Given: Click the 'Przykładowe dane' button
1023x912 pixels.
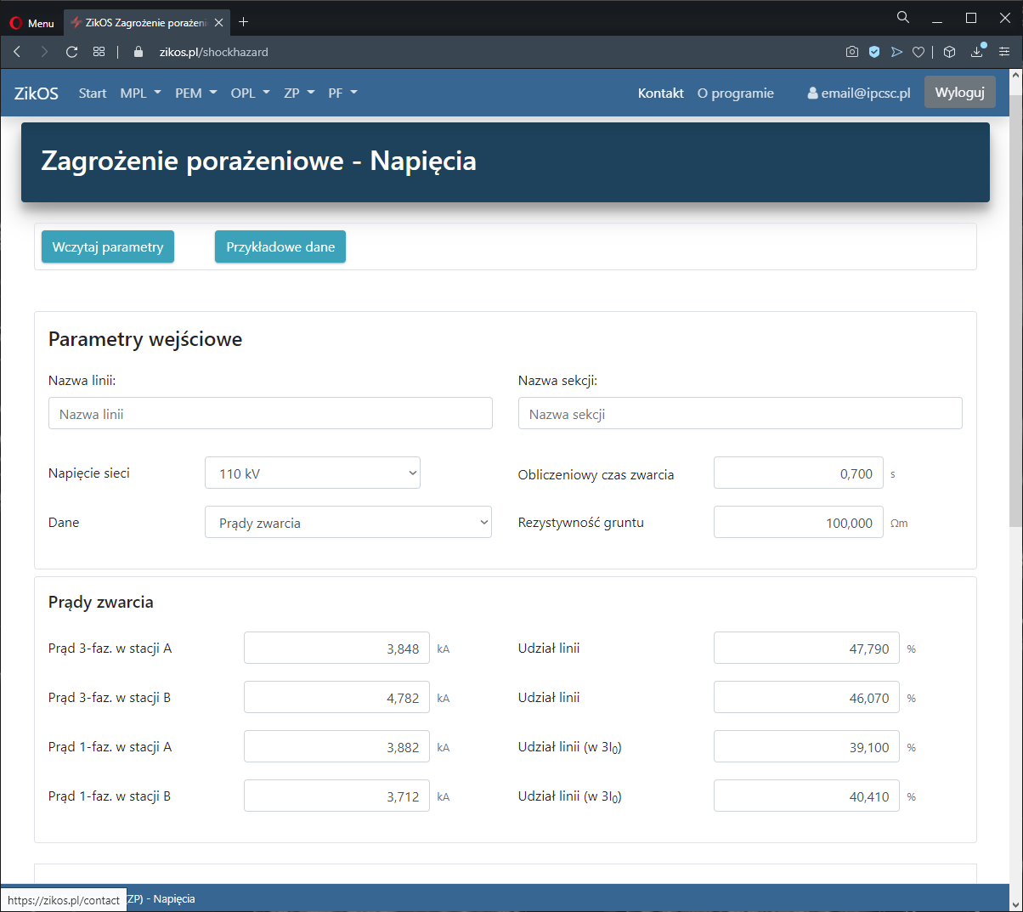Looking at the screenshot, I should pyautogui.click(x=280, y=246).
